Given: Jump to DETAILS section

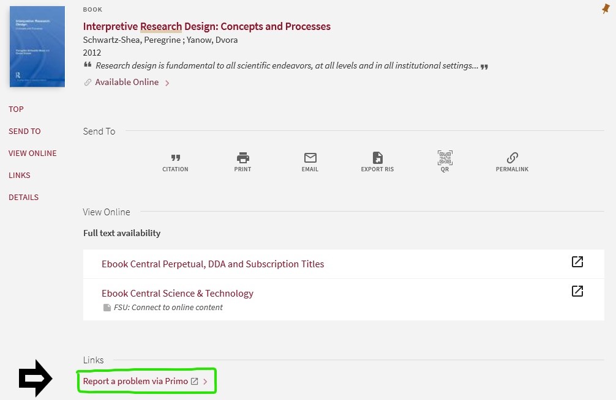Looking at the screenshot, I should tap(23, 197).
